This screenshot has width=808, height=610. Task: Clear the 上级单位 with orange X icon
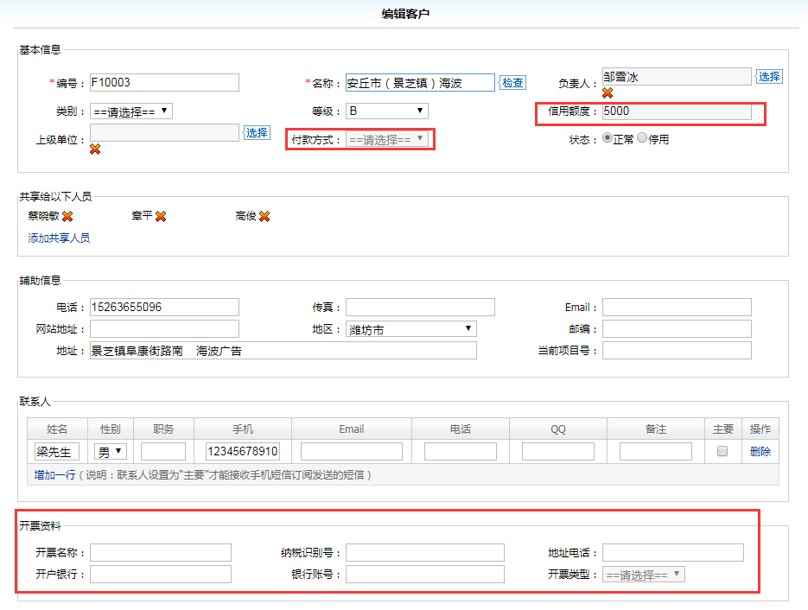pos(95,149)
